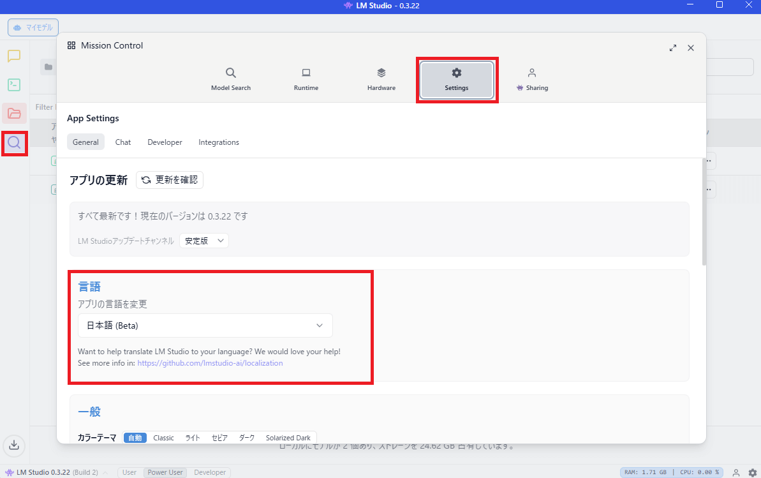Click the Mission Control grid icon
Screen dimensions: 761x478
click(x=71, y=45)
